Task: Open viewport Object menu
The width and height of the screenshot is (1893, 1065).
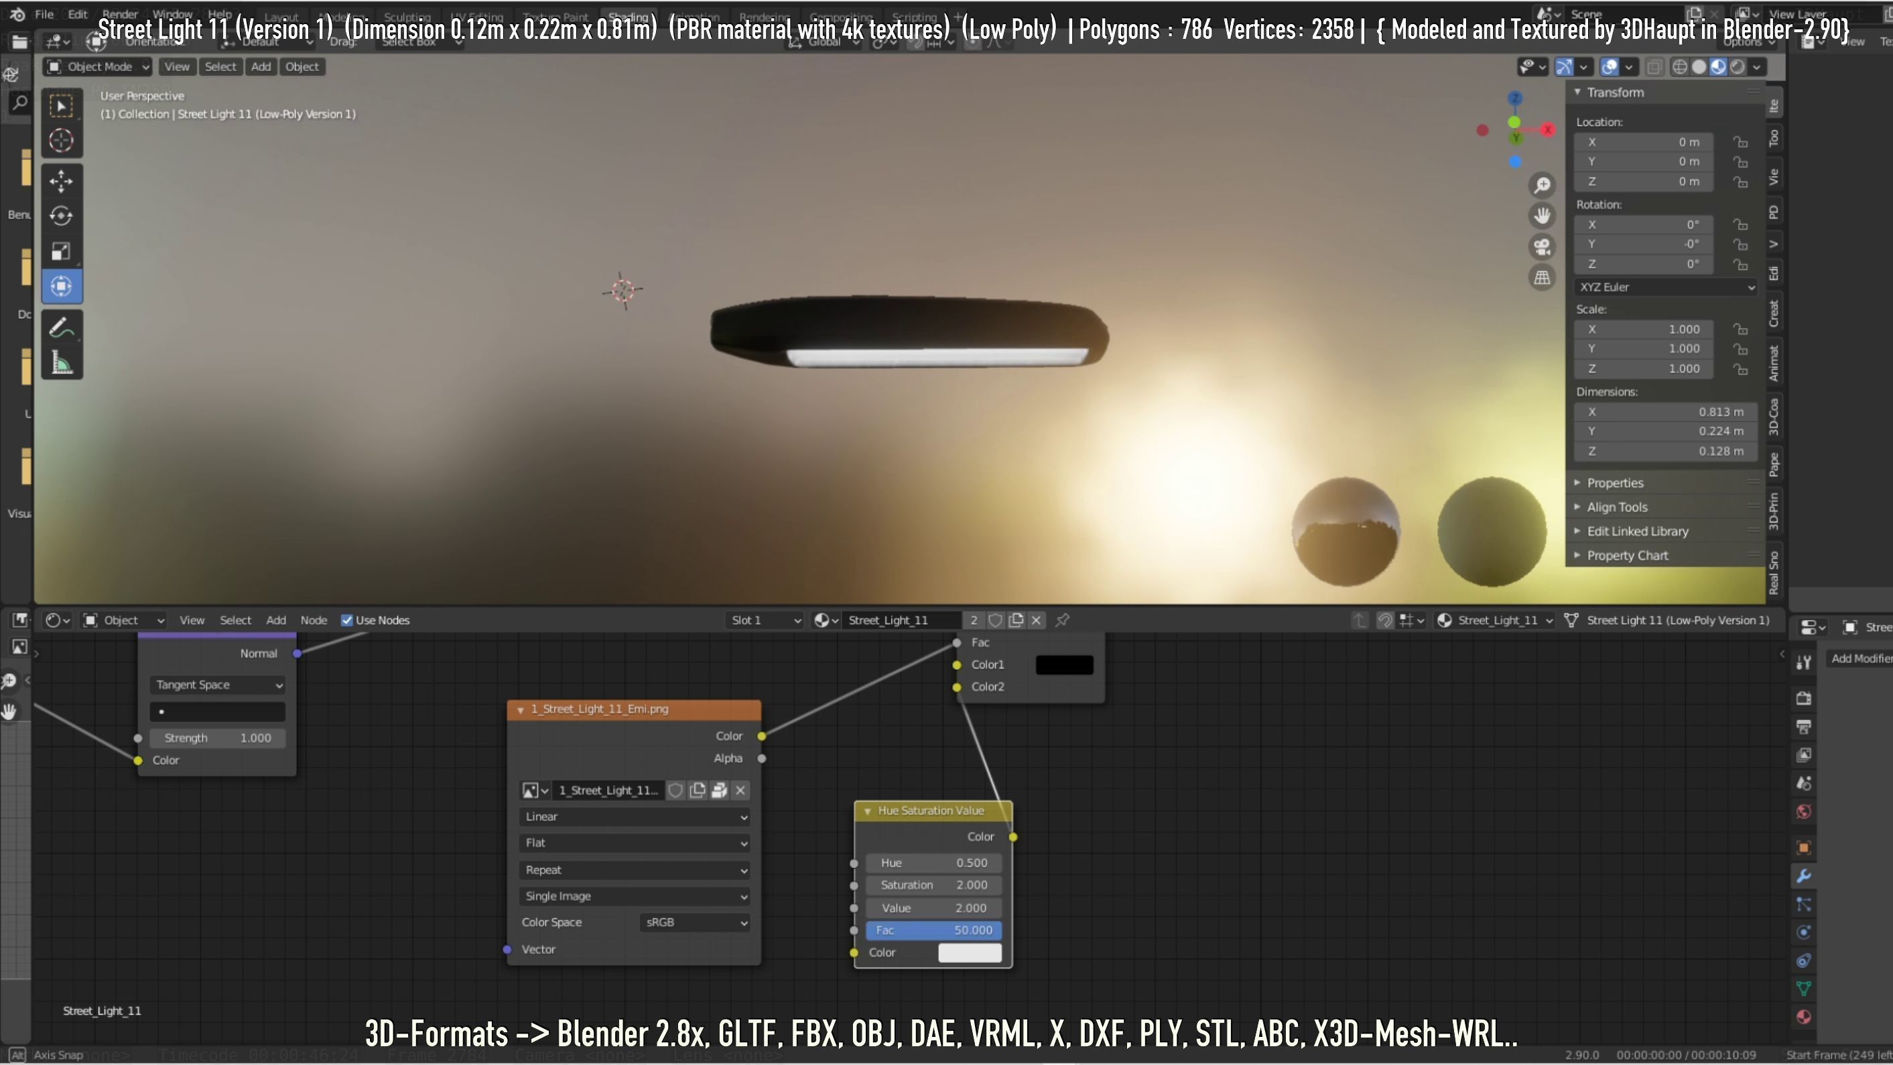Action: [x=302, y=67]
